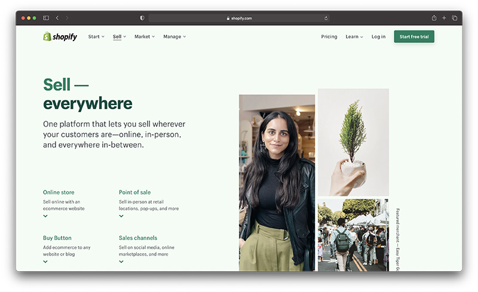Click the shopify.com address bar
The height and width of the screenshot is (292, 478).
click(x=239, y=18)
